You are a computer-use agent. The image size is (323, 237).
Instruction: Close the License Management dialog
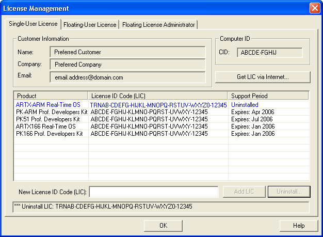(x=315, y=8)
